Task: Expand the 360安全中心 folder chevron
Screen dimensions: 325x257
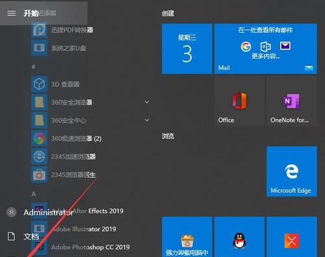Action: (147, 120)
